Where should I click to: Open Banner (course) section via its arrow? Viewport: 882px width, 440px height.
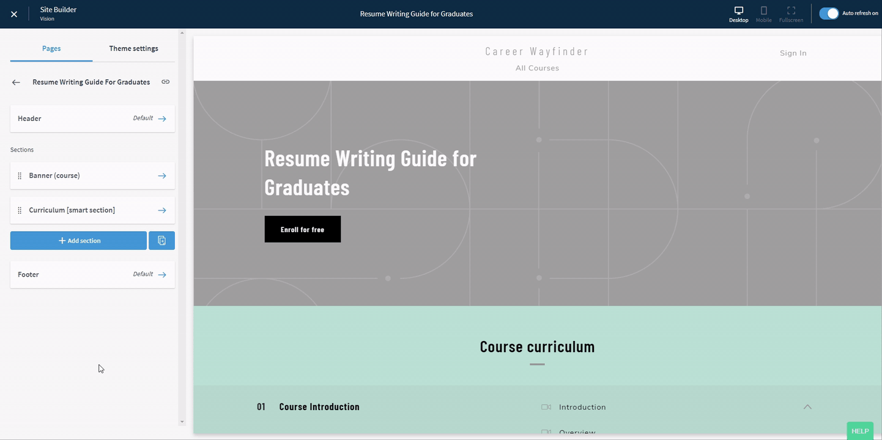161,175
